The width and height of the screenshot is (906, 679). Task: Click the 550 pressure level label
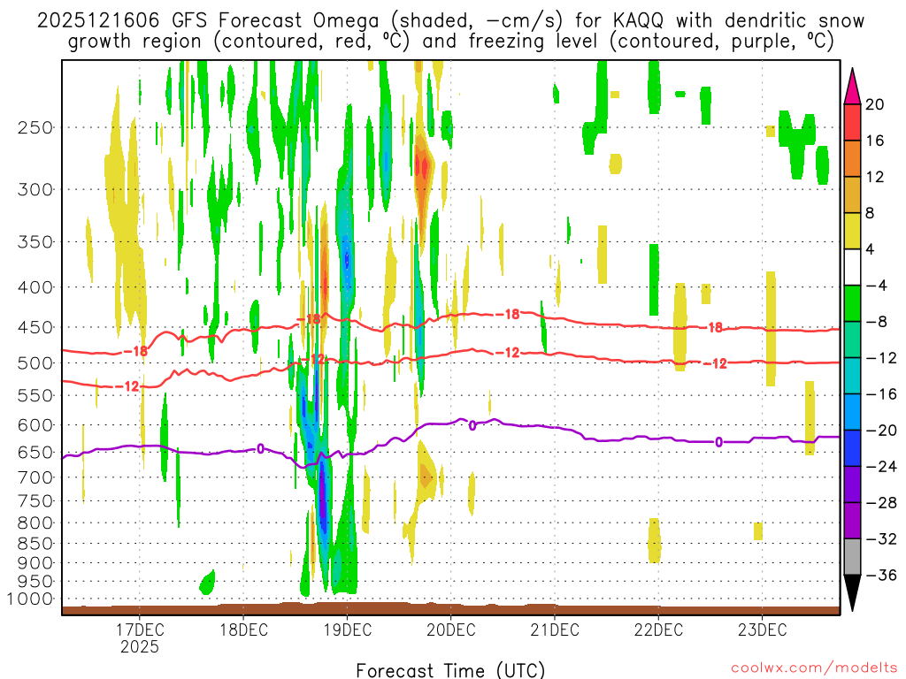(35, 395)
